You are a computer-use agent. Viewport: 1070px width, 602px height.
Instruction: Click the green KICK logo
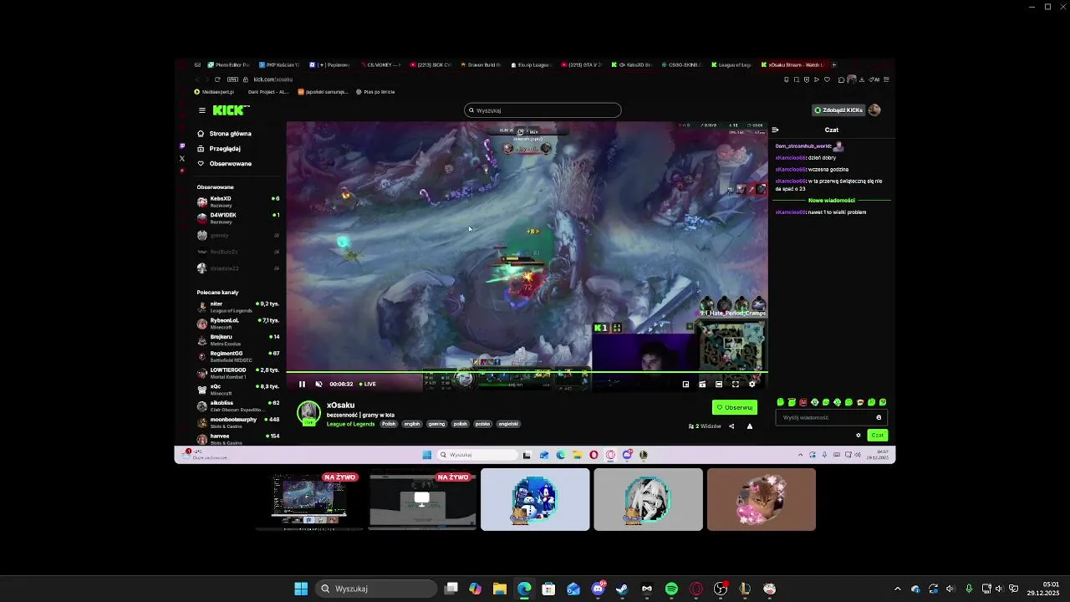[x=231, y=110]
